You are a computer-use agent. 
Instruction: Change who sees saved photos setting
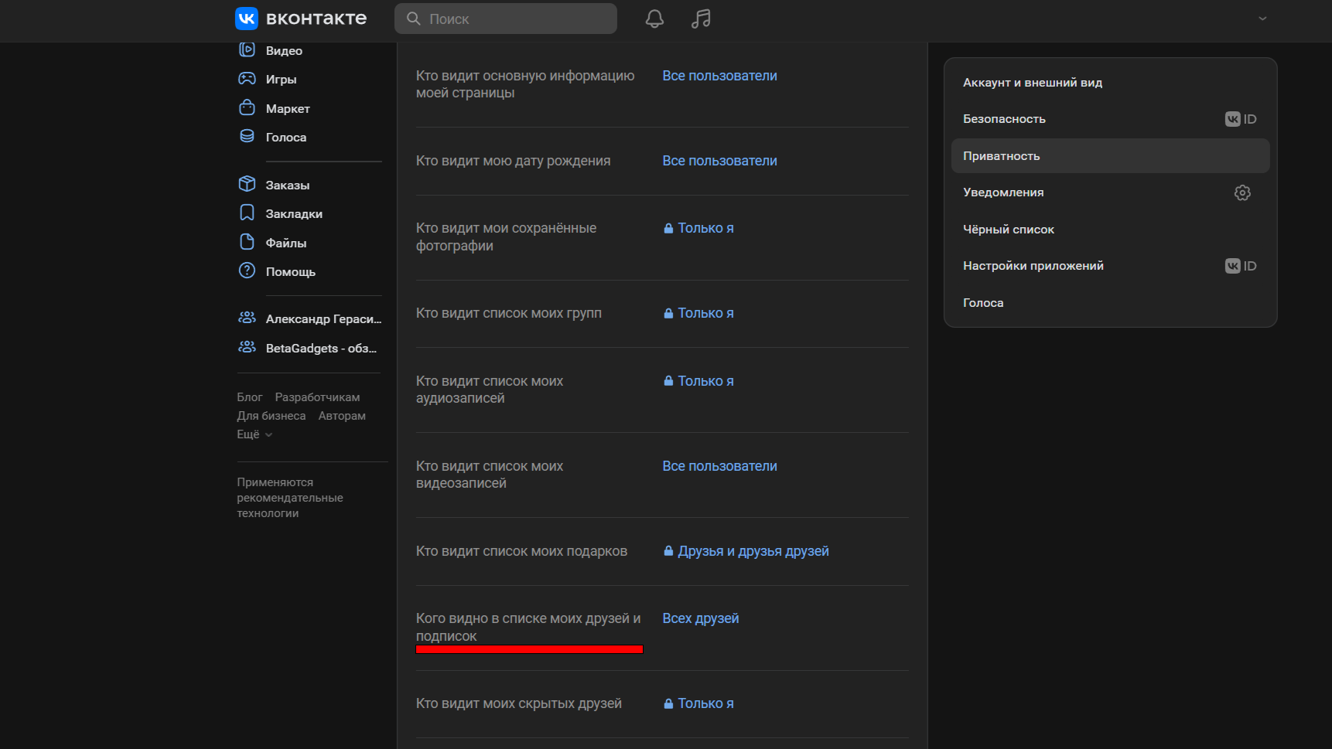(x=705, y=228)
